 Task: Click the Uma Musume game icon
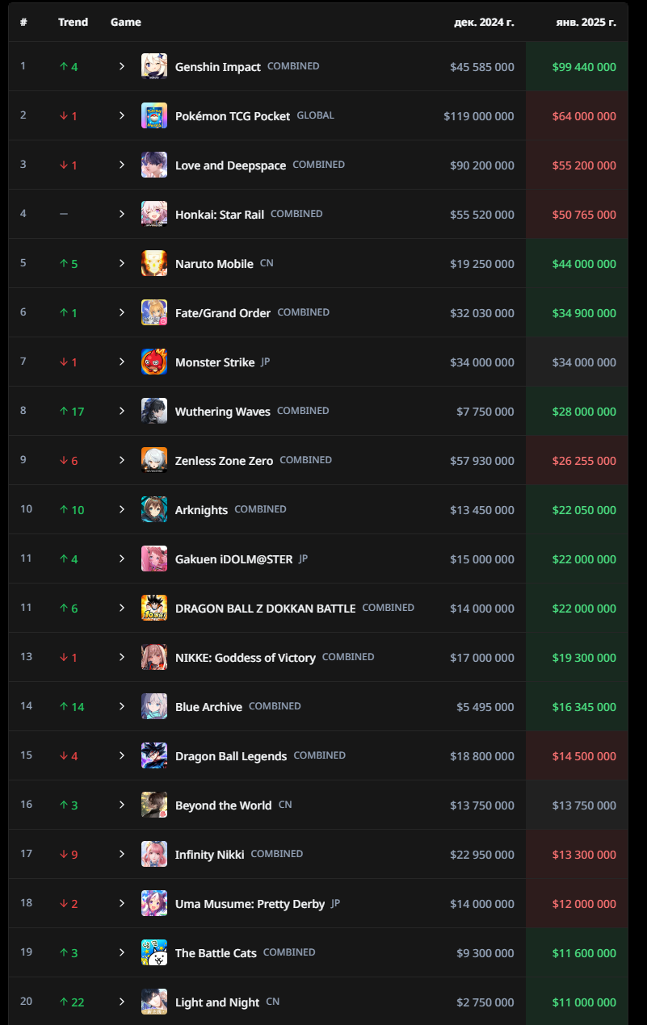(154, 903)
